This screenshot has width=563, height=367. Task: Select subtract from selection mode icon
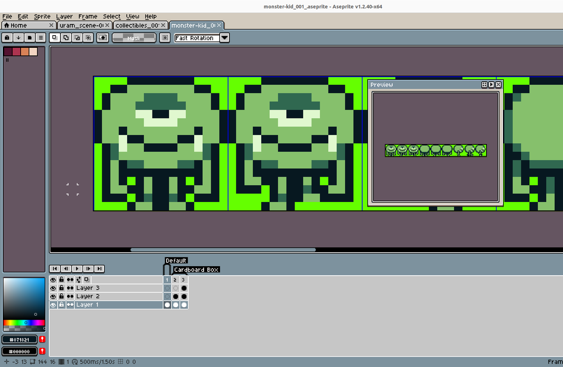(77, 37)
